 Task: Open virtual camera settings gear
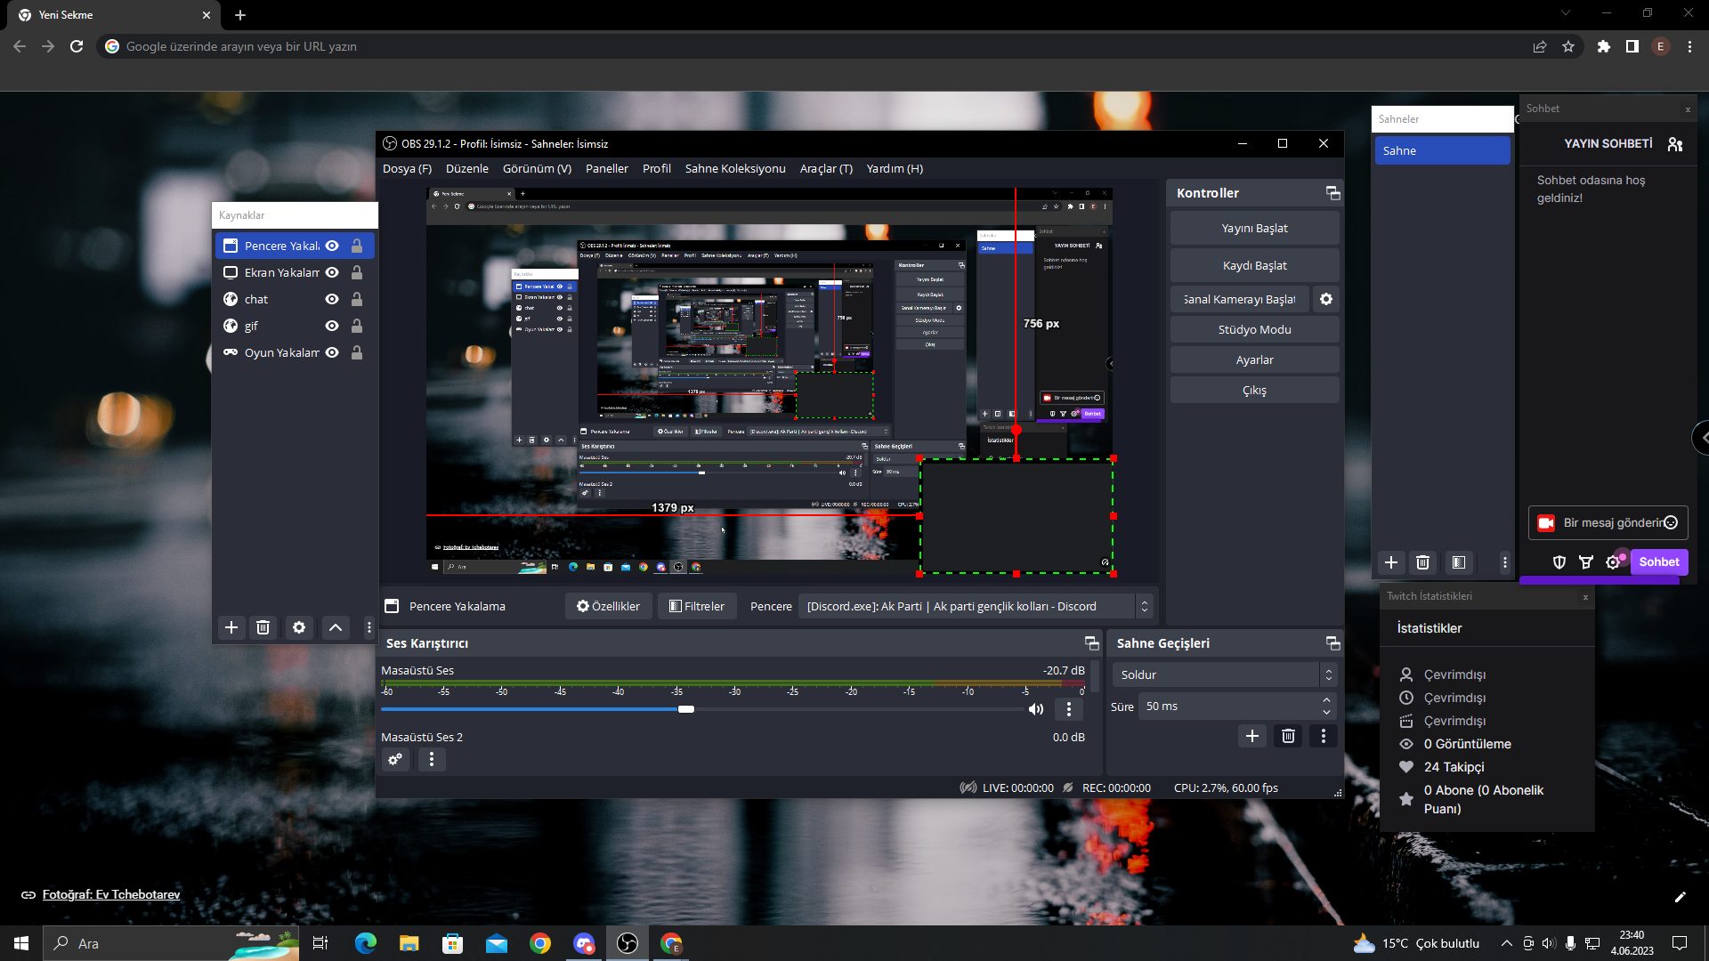point(1326,299)
